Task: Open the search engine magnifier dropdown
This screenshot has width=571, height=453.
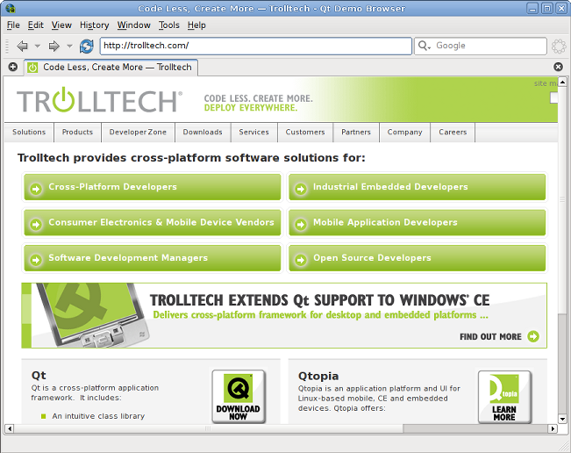Action: tap(425, 46)
